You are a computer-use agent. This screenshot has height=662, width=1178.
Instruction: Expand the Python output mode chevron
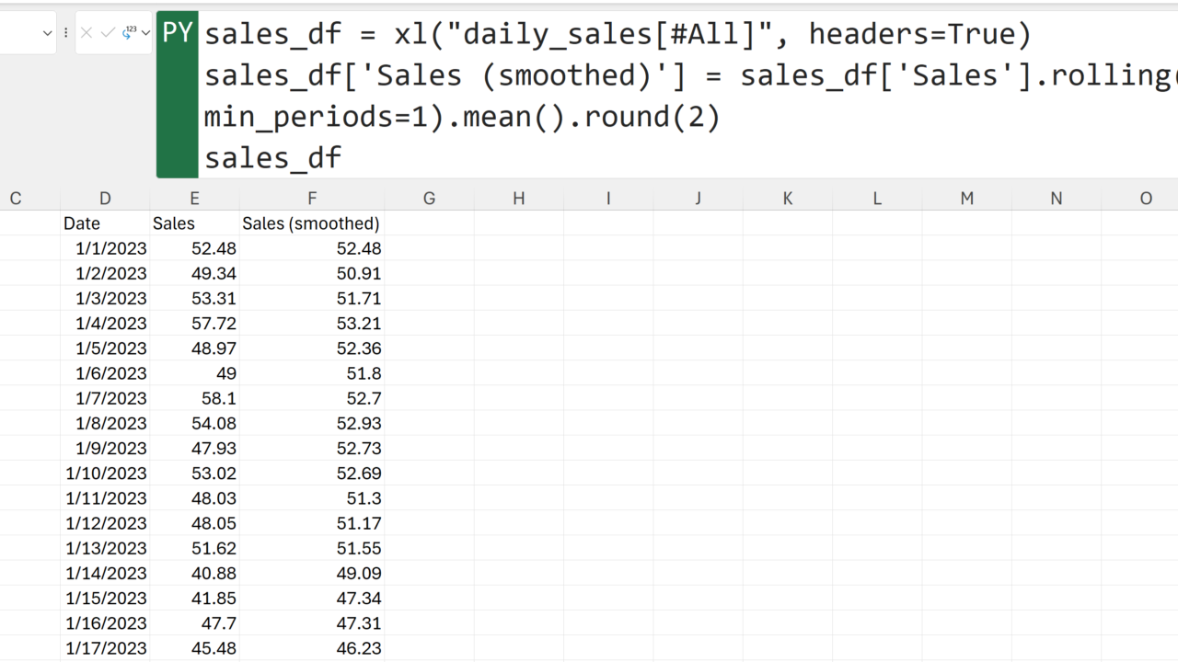tap(145, 33)
